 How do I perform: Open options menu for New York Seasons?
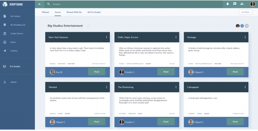click(x=107, y=37)
